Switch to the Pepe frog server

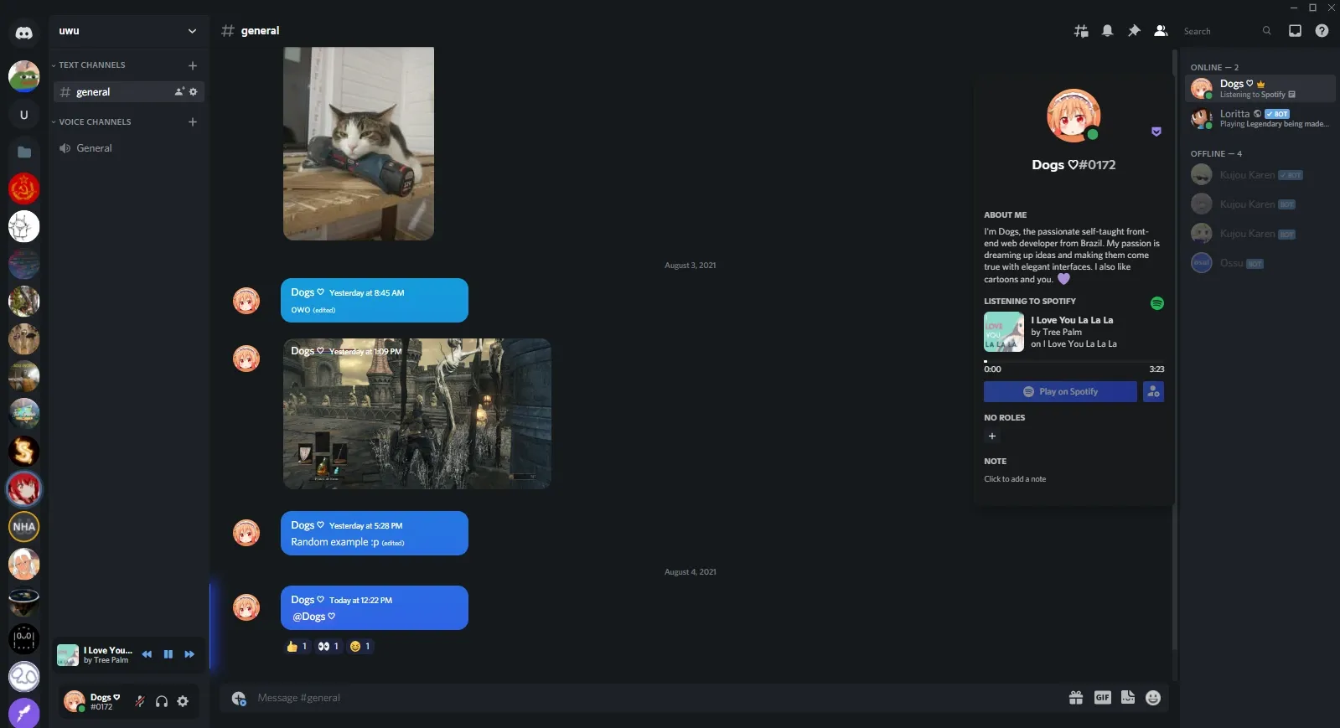pos(23,76)
